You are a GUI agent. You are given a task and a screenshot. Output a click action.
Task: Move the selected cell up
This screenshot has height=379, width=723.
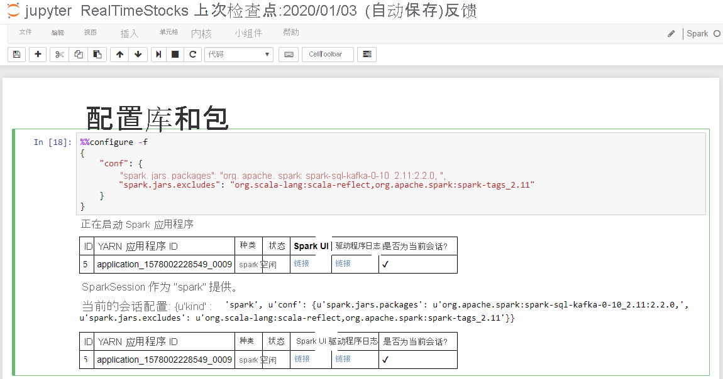pyautogui.click(x=120, y=54)
